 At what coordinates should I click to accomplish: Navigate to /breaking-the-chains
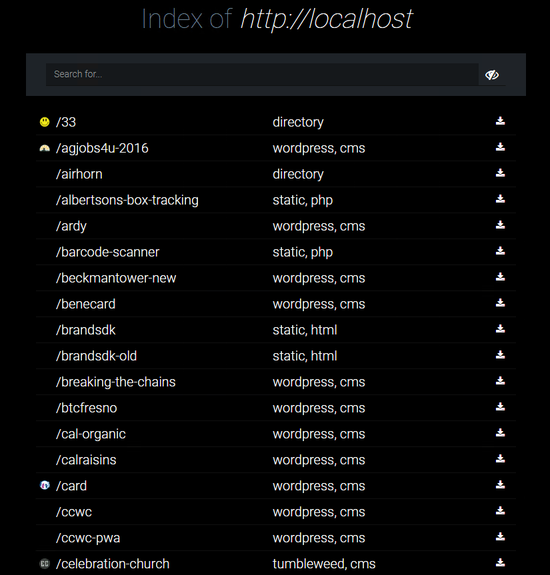click(x=115, y=382)
